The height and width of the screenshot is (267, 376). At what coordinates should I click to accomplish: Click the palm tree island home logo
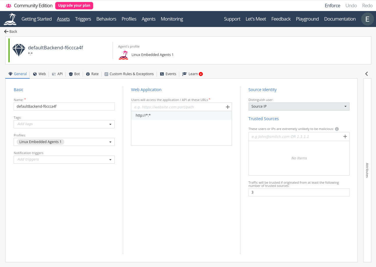pos(10,19)
